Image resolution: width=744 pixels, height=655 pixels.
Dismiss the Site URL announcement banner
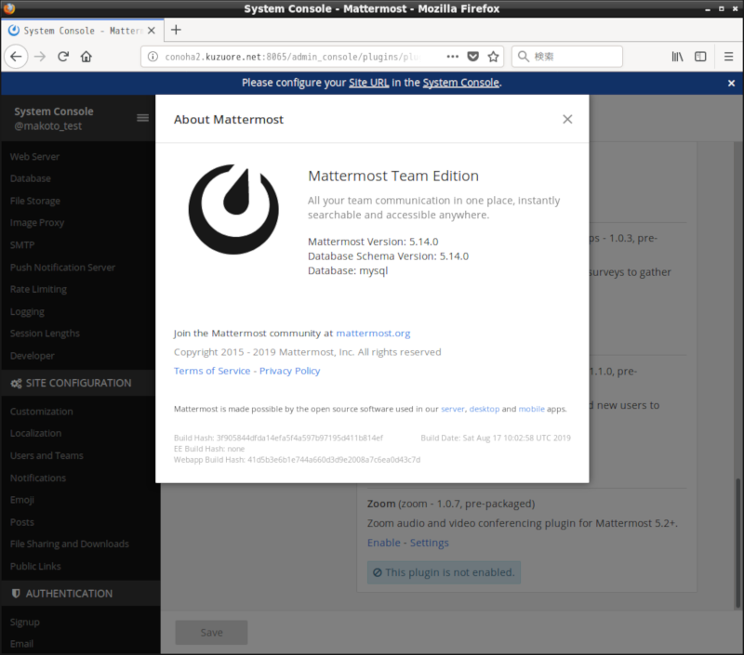pos(731,83)
